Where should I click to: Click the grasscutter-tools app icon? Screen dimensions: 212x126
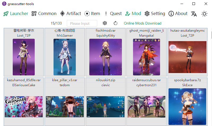coord(4,4)
